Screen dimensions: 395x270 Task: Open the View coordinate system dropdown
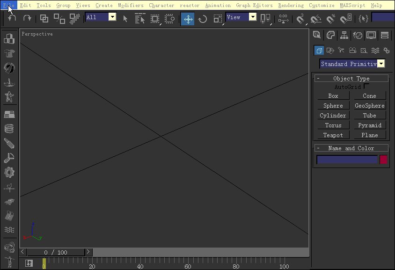[x=252, y=17]
